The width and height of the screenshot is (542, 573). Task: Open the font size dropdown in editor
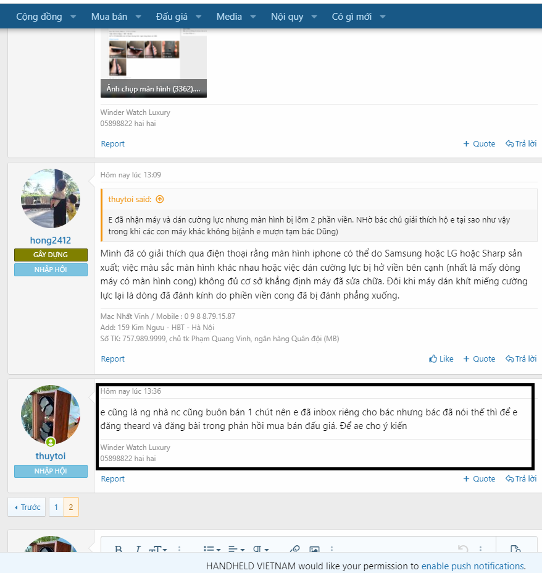click(x=159, y=550)
